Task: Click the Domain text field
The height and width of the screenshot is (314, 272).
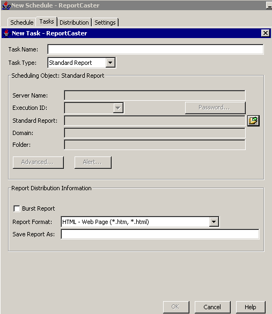Action: (x=155, y=133)
